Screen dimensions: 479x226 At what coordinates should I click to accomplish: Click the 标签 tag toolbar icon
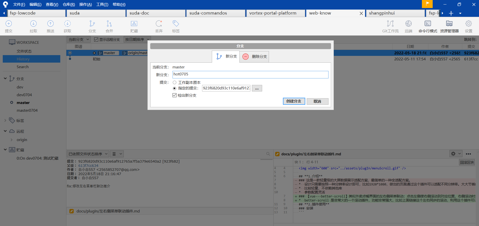point(176,24)
